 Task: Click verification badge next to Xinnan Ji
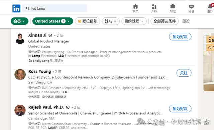coord(50,35)
